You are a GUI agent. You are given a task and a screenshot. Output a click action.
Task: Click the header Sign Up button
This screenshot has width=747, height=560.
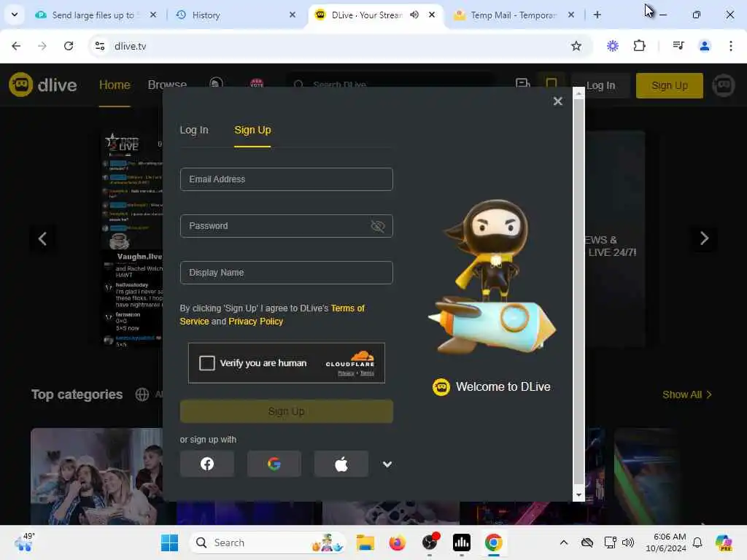[670, 86]
